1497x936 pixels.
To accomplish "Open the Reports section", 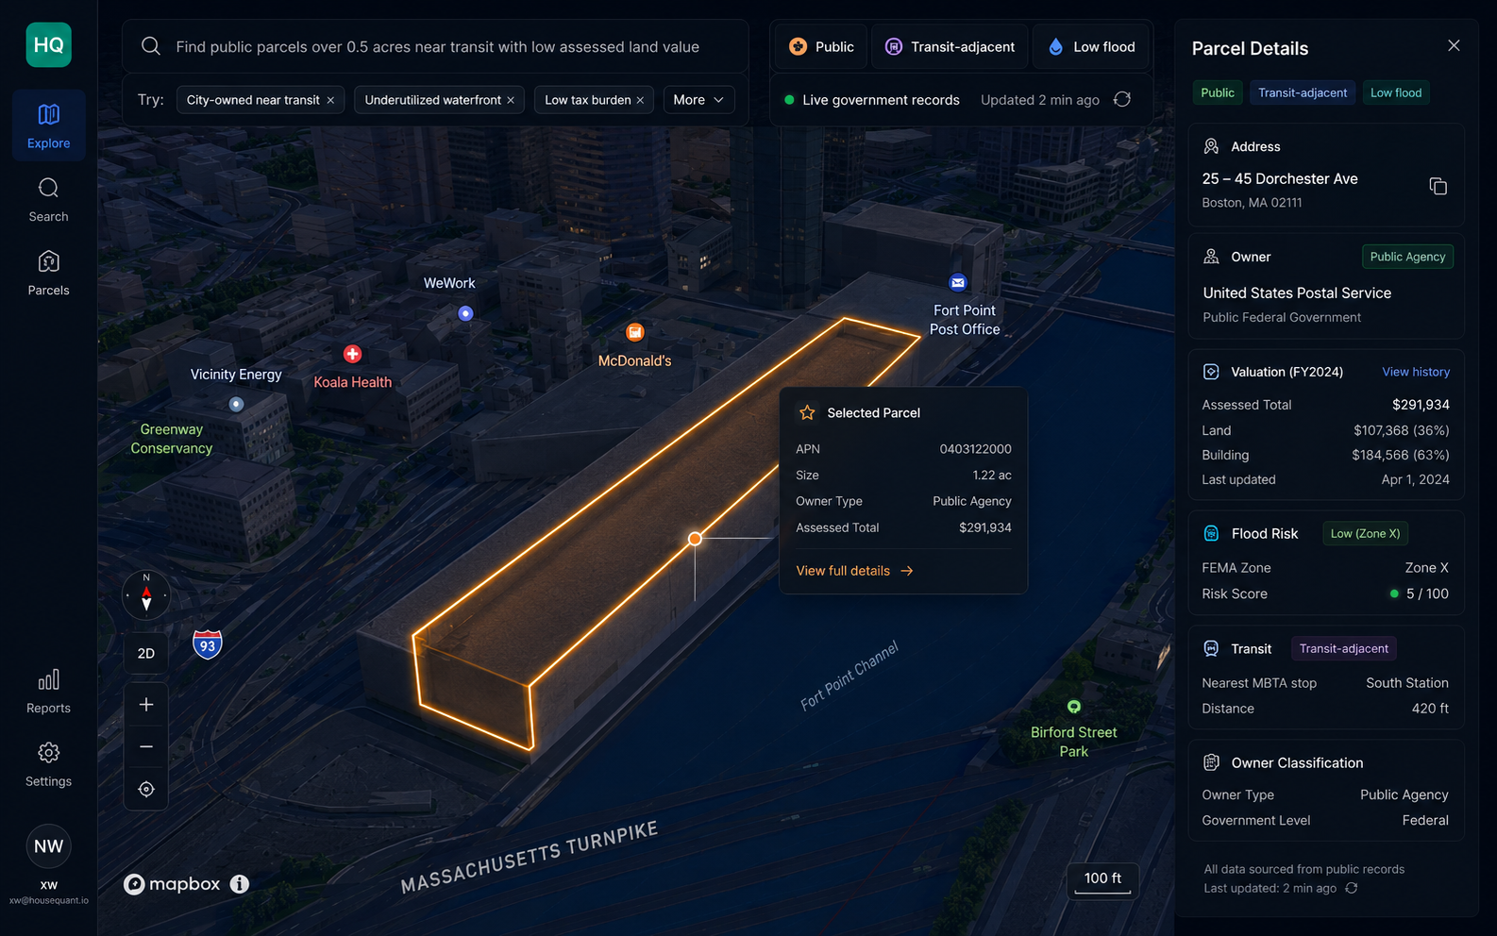I will (x=49, y=692).
